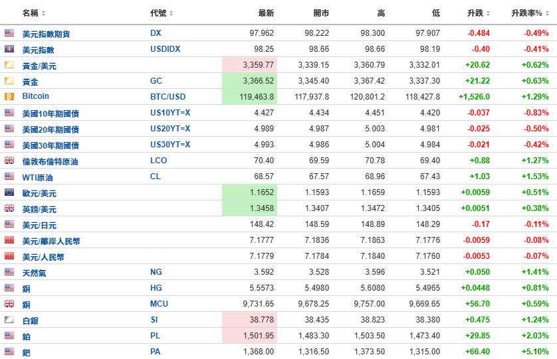Open the 美元/離岸人民幣 link
This screenshot has height=359, width=557.
coord(51,242)
